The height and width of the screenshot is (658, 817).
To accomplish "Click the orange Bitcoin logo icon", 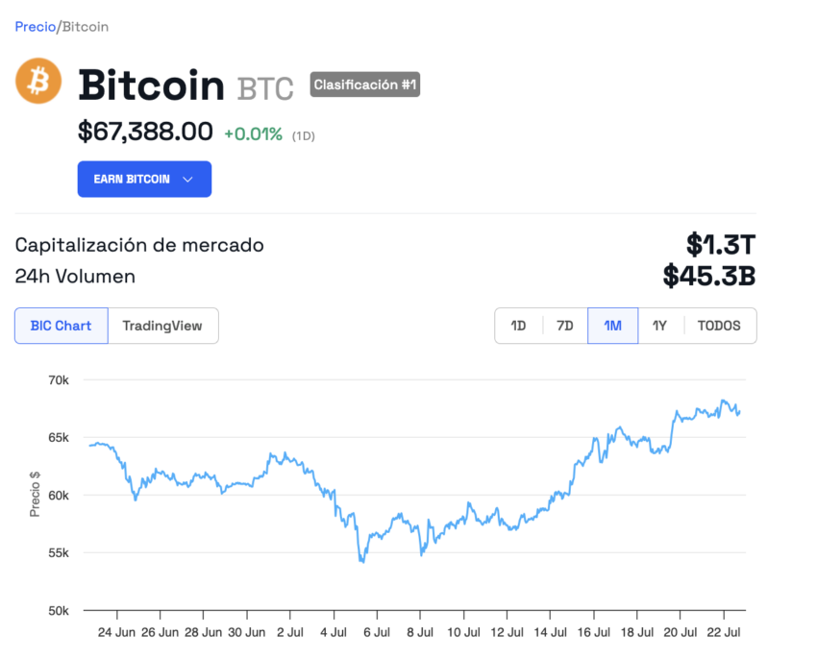I will tap(38, 82).
